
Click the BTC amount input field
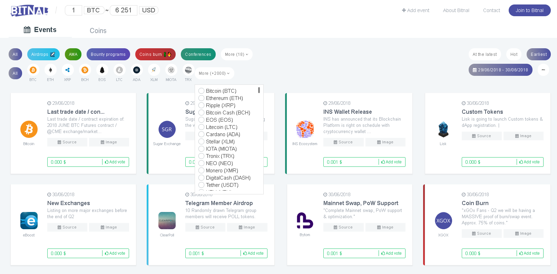coord(74,10)
